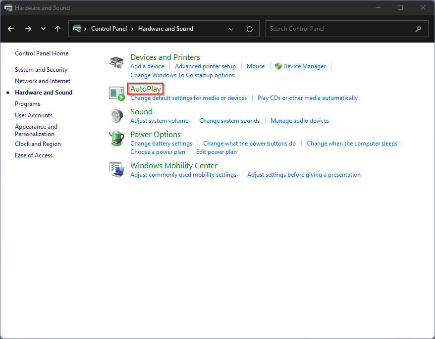
Task: Open User Accounts category
Action: click(x=34, y=115)
